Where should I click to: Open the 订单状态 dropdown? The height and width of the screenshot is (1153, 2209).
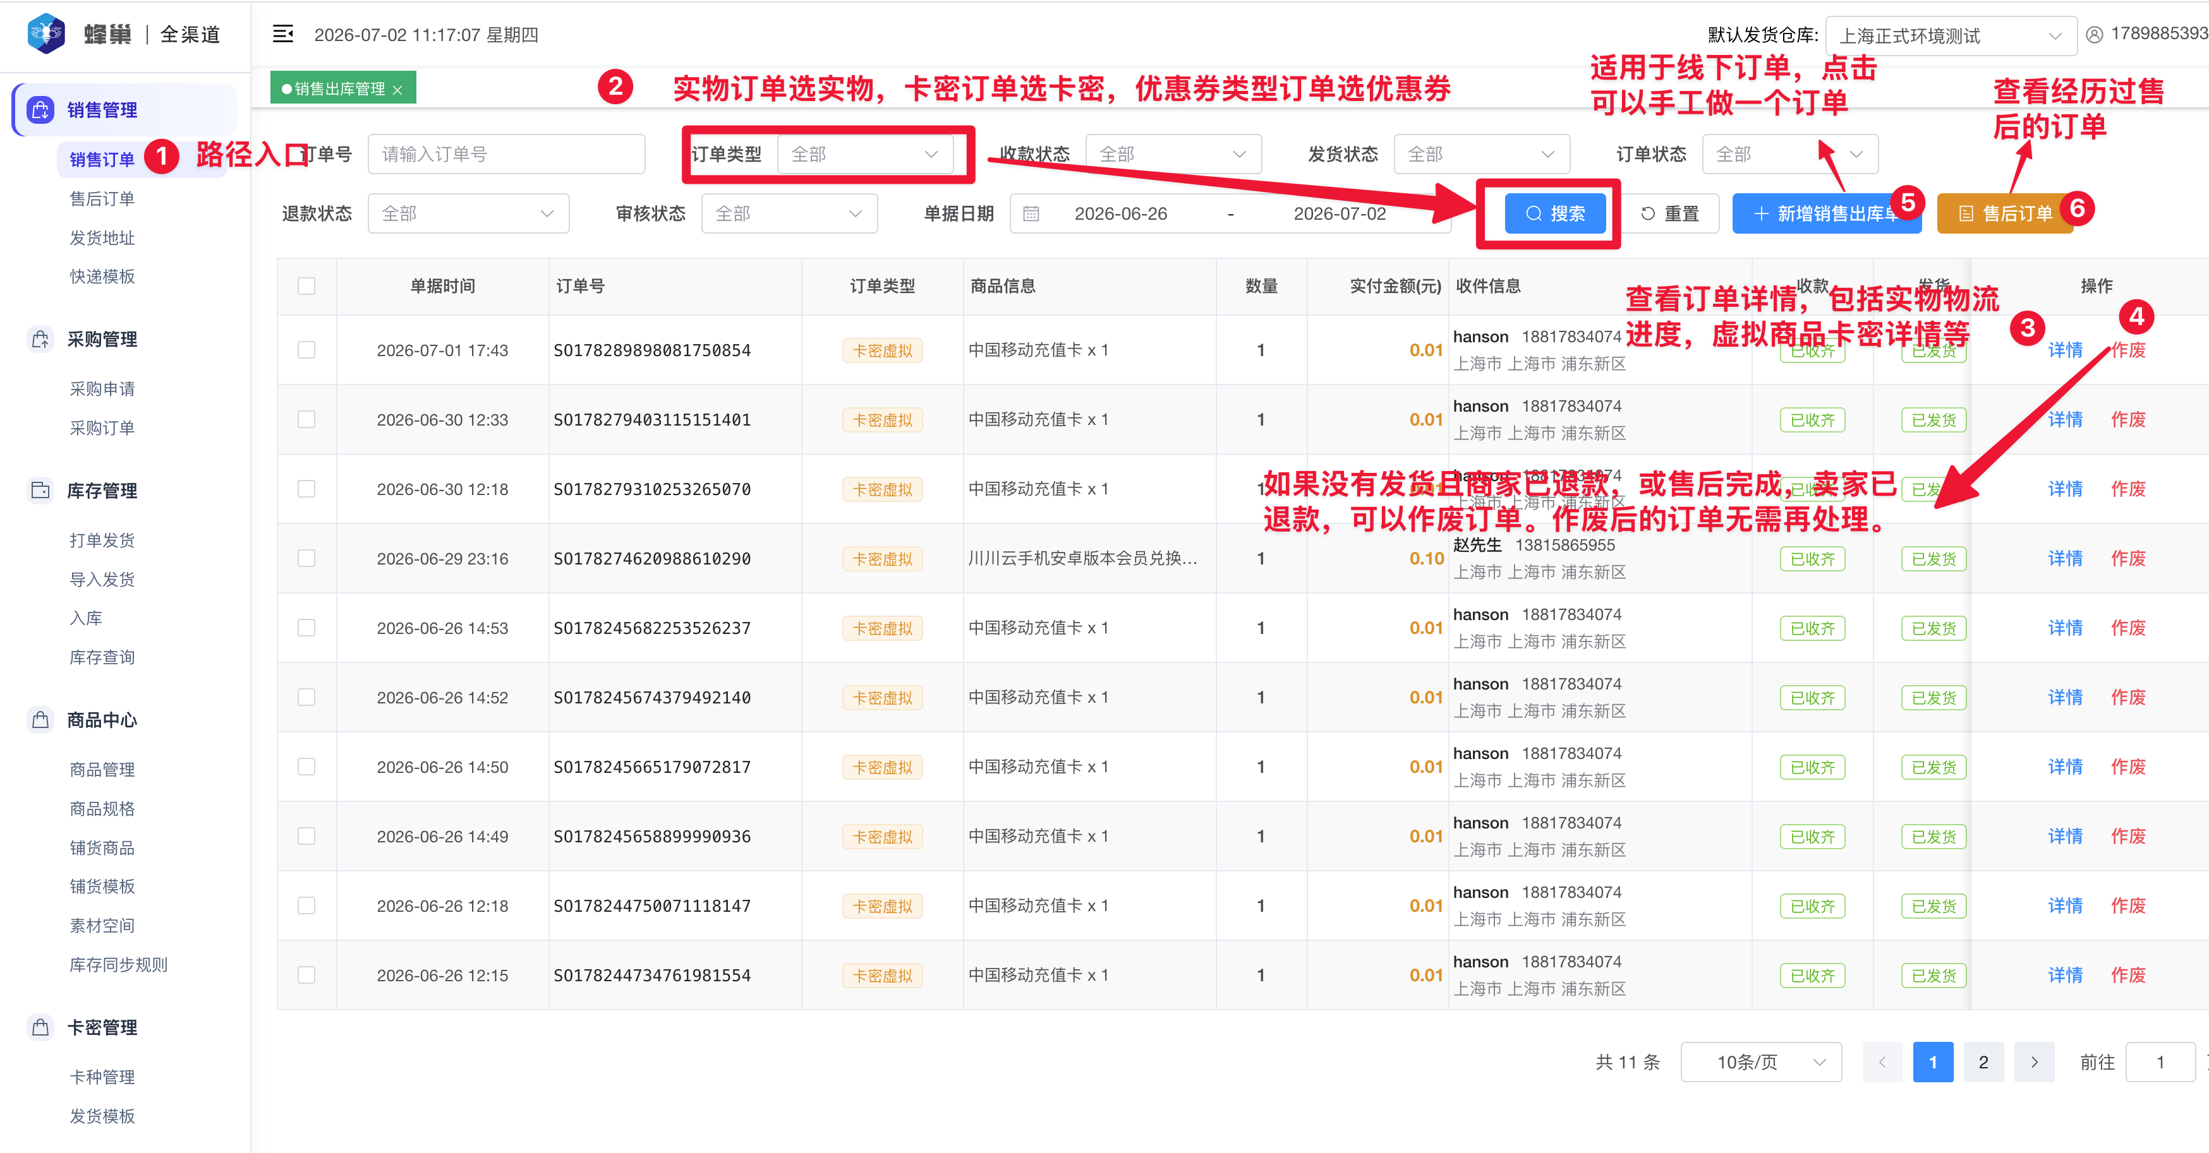click(1789, 154)
